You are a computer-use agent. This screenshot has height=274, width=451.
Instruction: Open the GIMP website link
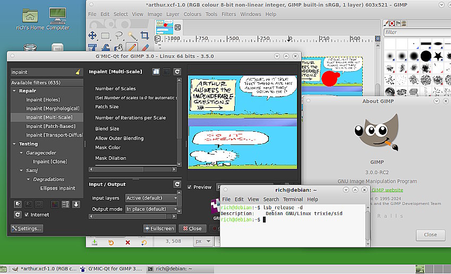(387, 190)
